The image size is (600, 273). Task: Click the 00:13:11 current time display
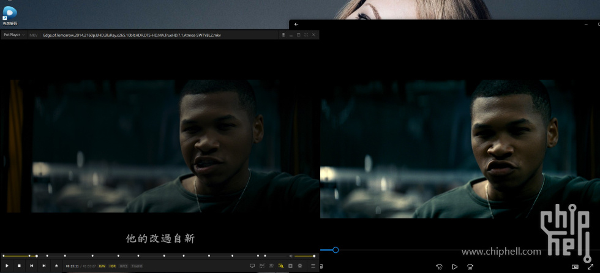[x=72, y=266]
